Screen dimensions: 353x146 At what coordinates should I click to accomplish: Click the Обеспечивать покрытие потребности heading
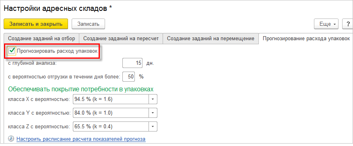(x=81, y=89)
